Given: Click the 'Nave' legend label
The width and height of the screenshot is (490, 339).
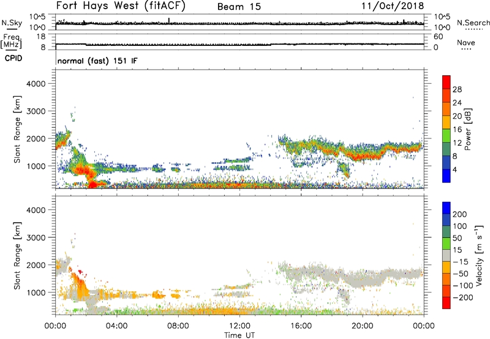Looking at the screenshot, I should click(466, 42).
